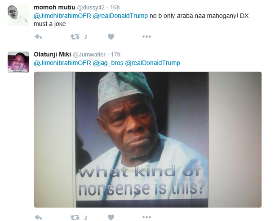Open momoh mutiu's profile picture

(x=19, y=16)
